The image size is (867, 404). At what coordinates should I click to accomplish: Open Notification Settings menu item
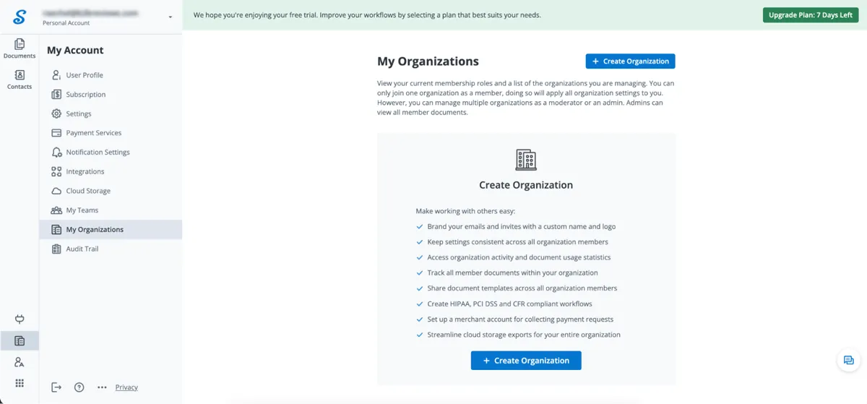coord(111,152)
